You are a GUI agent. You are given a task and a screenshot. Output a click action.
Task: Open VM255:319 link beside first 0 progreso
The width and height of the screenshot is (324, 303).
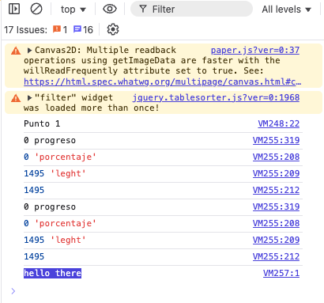click(276, 140)
